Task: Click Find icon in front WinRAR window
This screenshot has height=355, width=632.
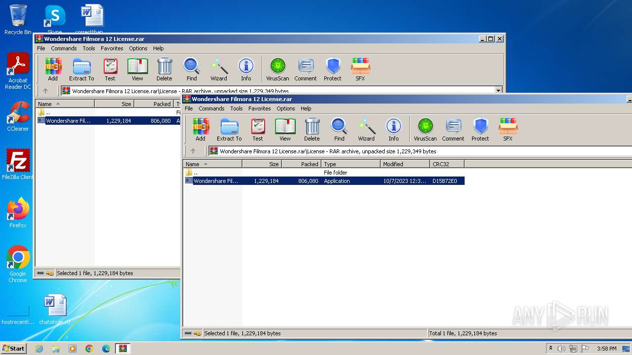Action: click(339, 130)
